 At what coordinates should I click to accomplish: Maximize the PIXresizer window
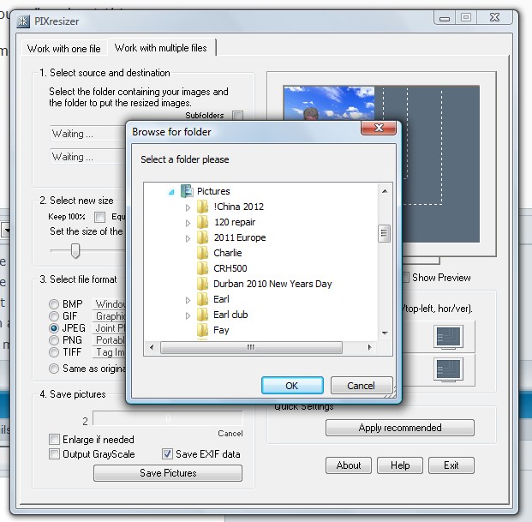click(466, 18)
